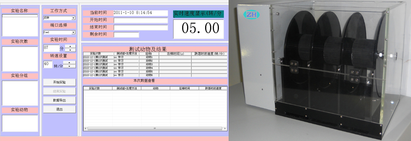Click the scrollbar right arrow of data table
The image size is (411, 141).
(x=225, y=128)
